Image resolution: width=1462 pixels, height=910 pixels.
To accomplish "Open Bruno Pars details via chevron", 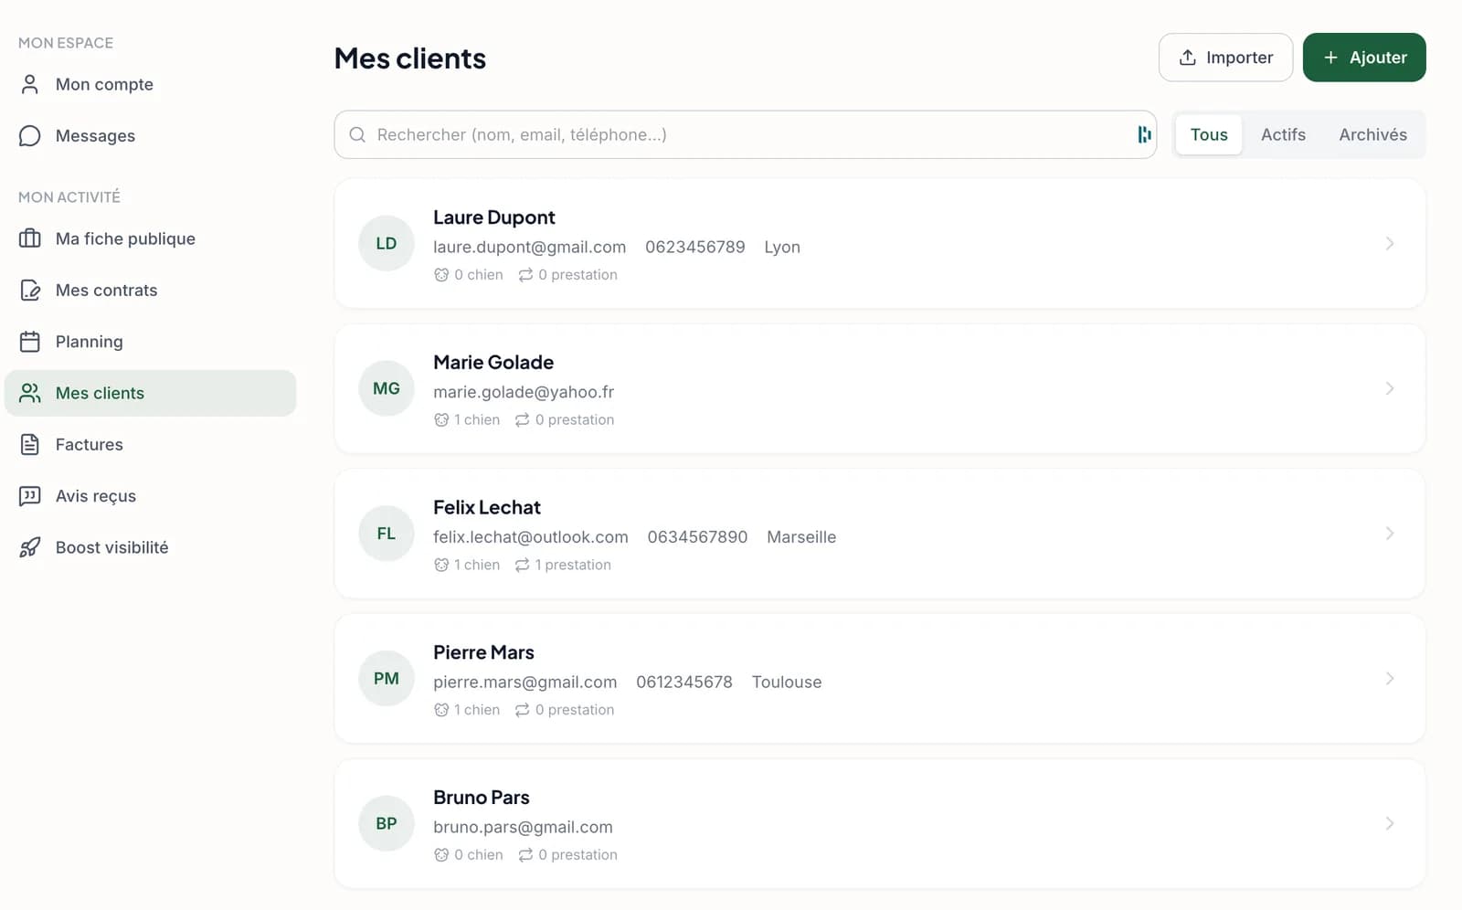I will (x=1389, y=823).
